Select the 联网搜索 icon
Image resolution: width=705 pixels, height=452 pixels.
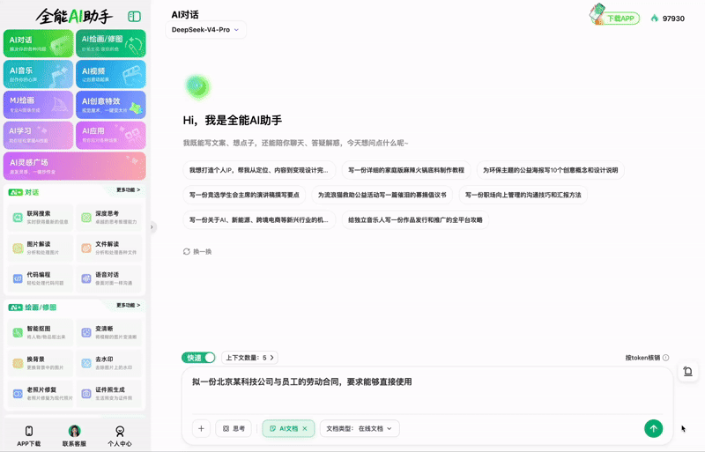[18, 218]
